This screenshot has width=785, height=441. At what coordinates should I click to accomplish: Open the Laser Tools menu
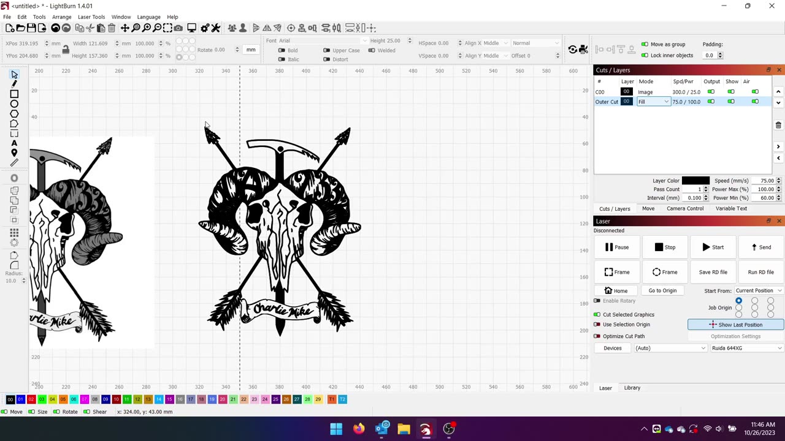[x=91, y=17]
